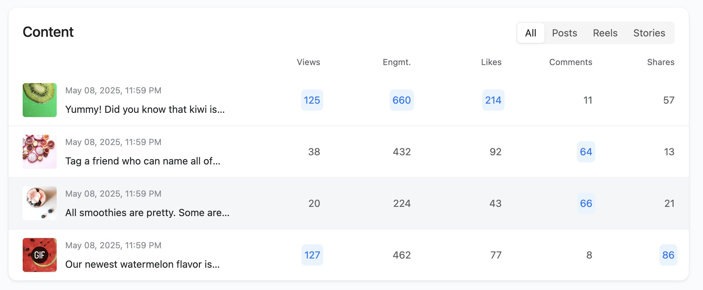Open the 'Yummy! Did you know that kiwi' post
The width and height of the screenshot is (703, 290).
point(145,109)
